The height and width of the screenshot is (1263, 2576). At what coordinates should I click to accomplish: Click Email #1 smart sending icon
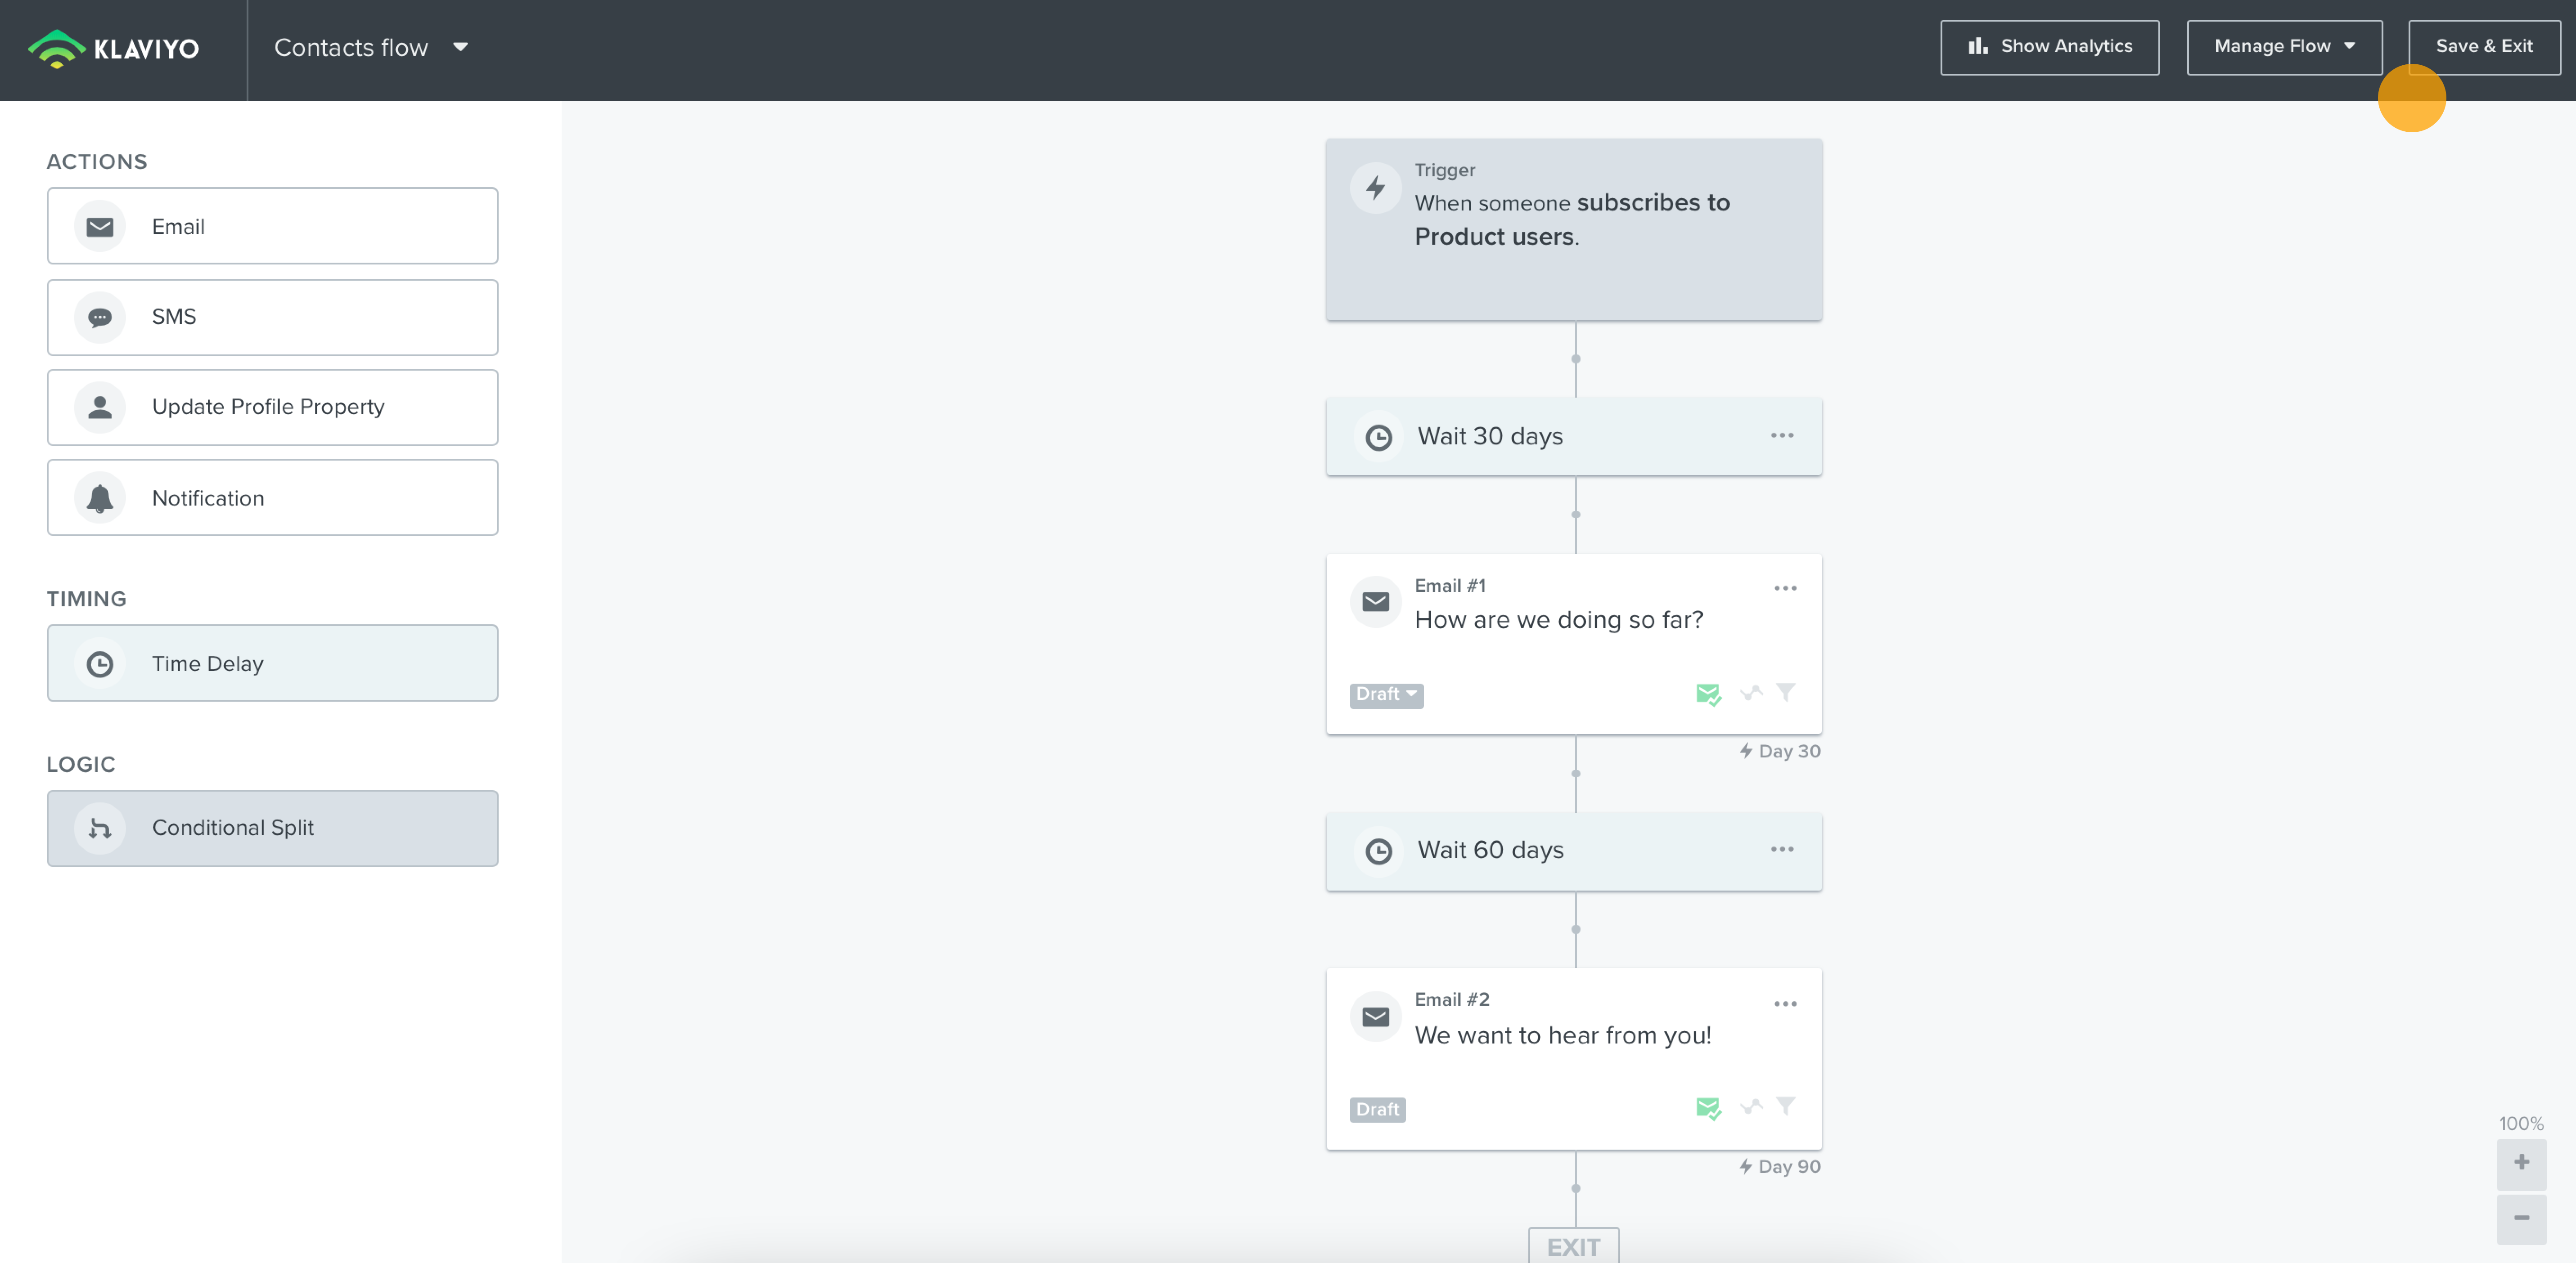click(x=1708, y=694)
